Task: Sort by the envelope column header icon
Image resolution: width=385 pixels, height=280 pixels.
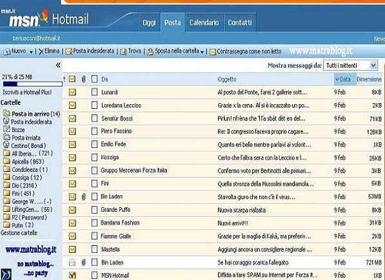Action: coord(72,79)
